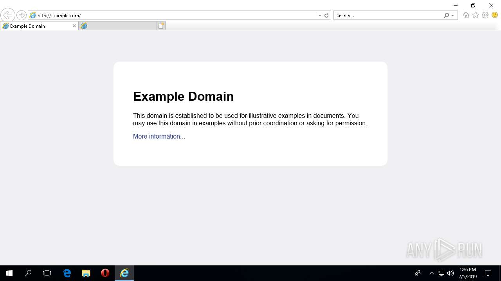Follow the More information... link
The image size is (501, 281).
pos(159,136)
